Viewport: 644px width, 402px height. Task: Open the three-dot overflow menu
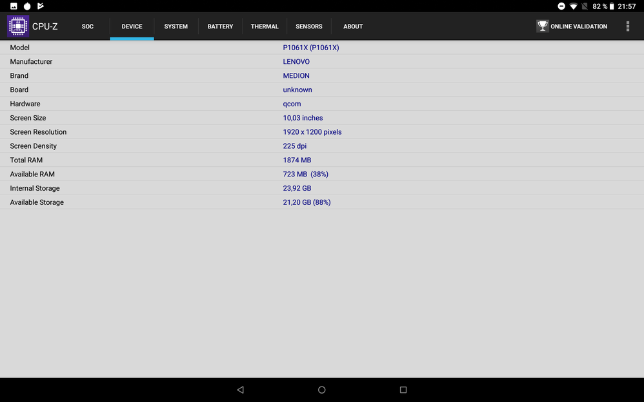[627, 26]
